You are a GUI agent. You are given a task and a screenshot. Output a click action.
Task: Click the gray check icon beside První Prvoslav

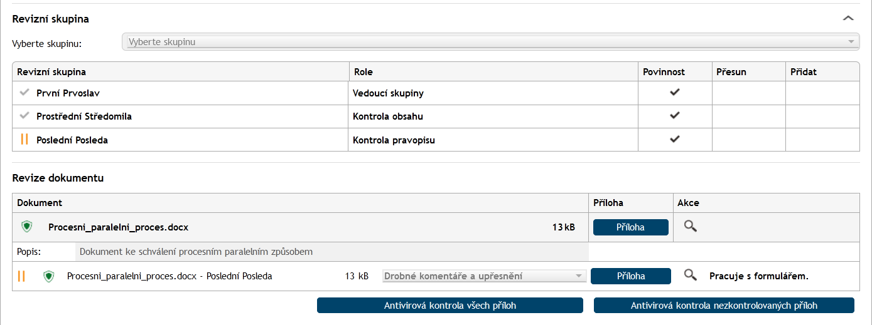click(x=24, y=93)
